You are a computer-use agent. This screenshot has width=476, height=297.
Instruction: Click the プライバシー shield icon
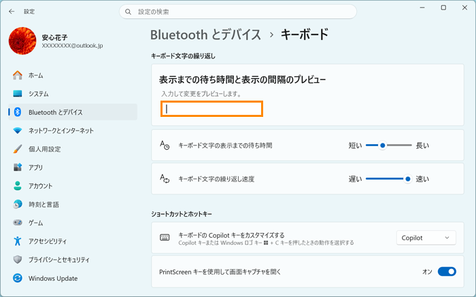18,260
